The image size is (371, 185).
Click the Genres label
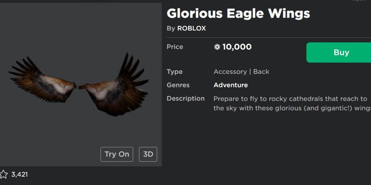[178, 85]
